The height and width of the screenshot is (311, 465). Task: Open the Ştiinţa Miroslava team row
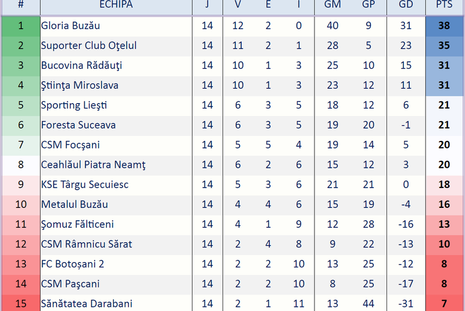[x=80, y=85]
